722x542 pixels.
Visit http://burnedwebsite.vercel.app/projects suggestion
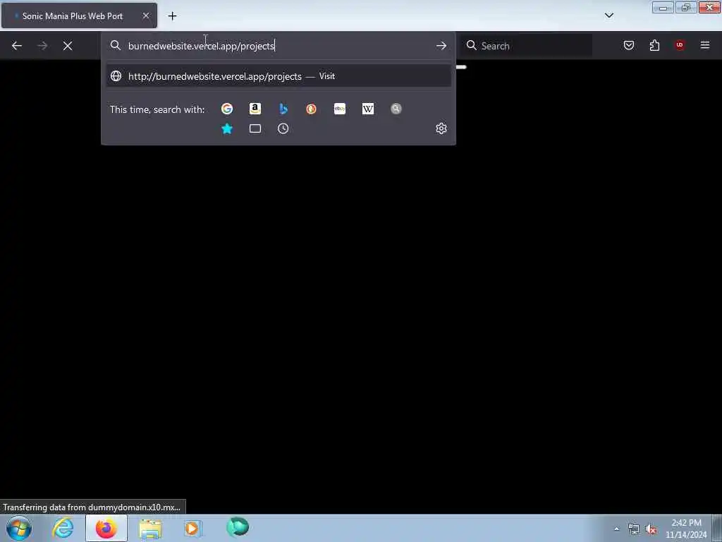click(x=279, y=76)
